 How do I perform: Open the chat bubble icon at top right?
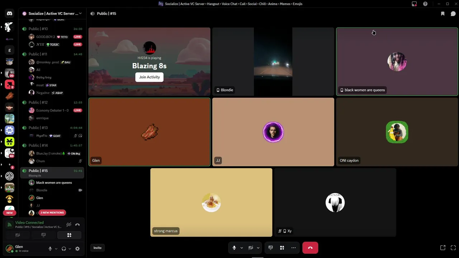[453, 14]
